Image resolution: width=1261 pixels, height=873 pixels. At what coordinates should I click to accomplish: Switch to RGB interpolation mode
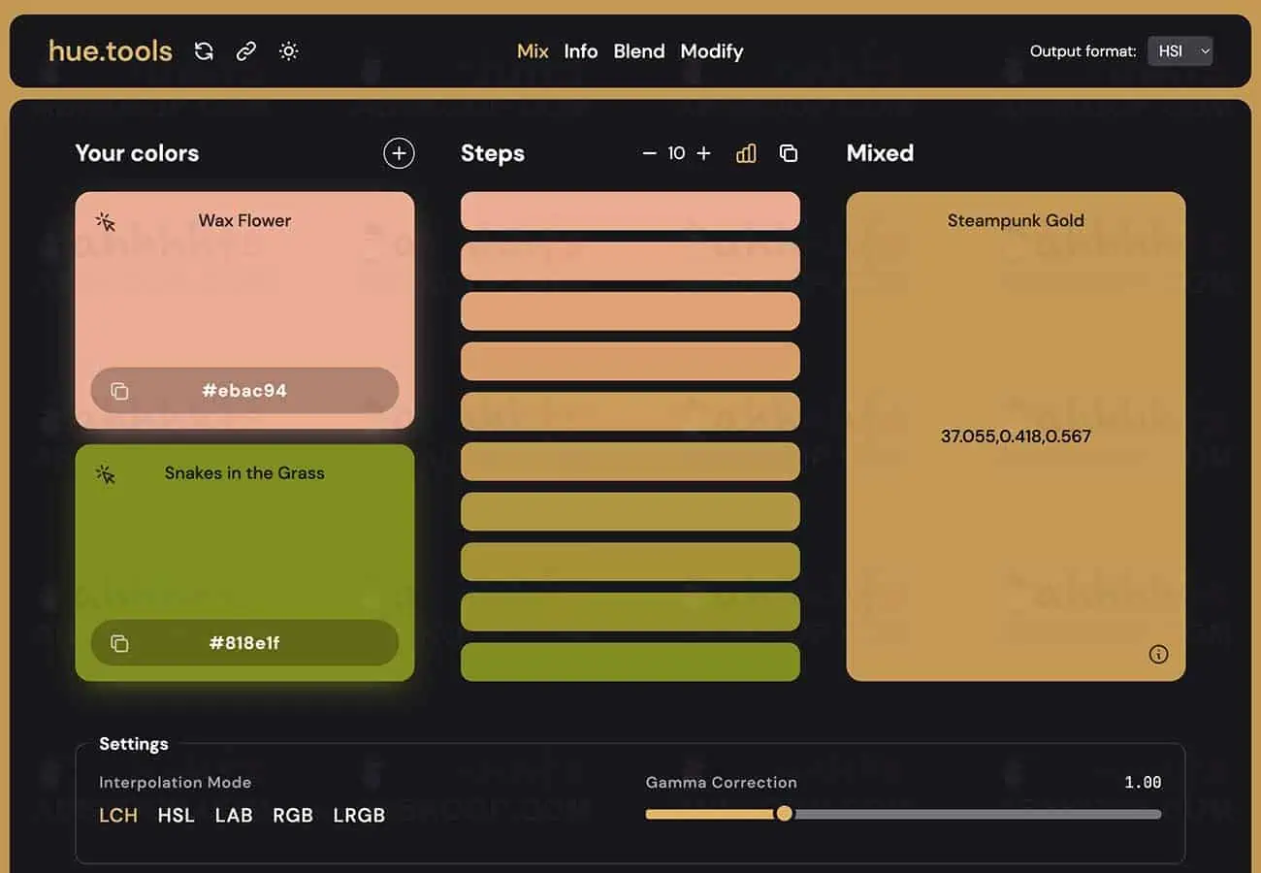click(293, 815)
